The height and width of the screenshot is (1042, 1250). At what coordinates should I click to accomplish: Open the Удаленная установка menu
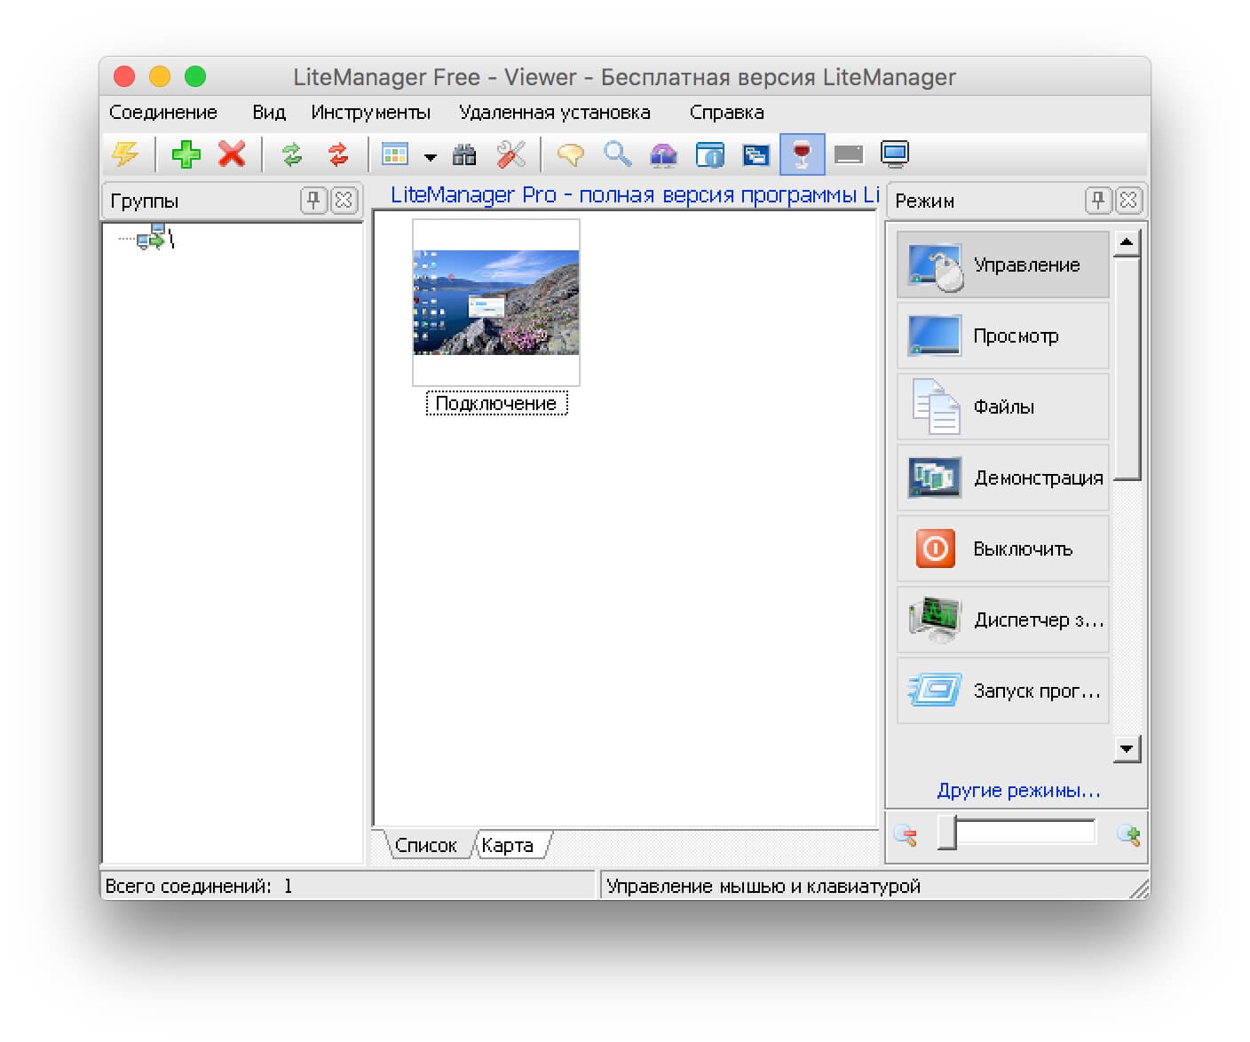[555, 113]
